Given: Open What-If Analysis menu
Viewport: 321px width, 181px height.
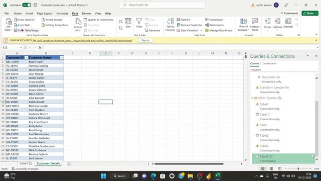Looking at the screenshot, I should [243, 25].
